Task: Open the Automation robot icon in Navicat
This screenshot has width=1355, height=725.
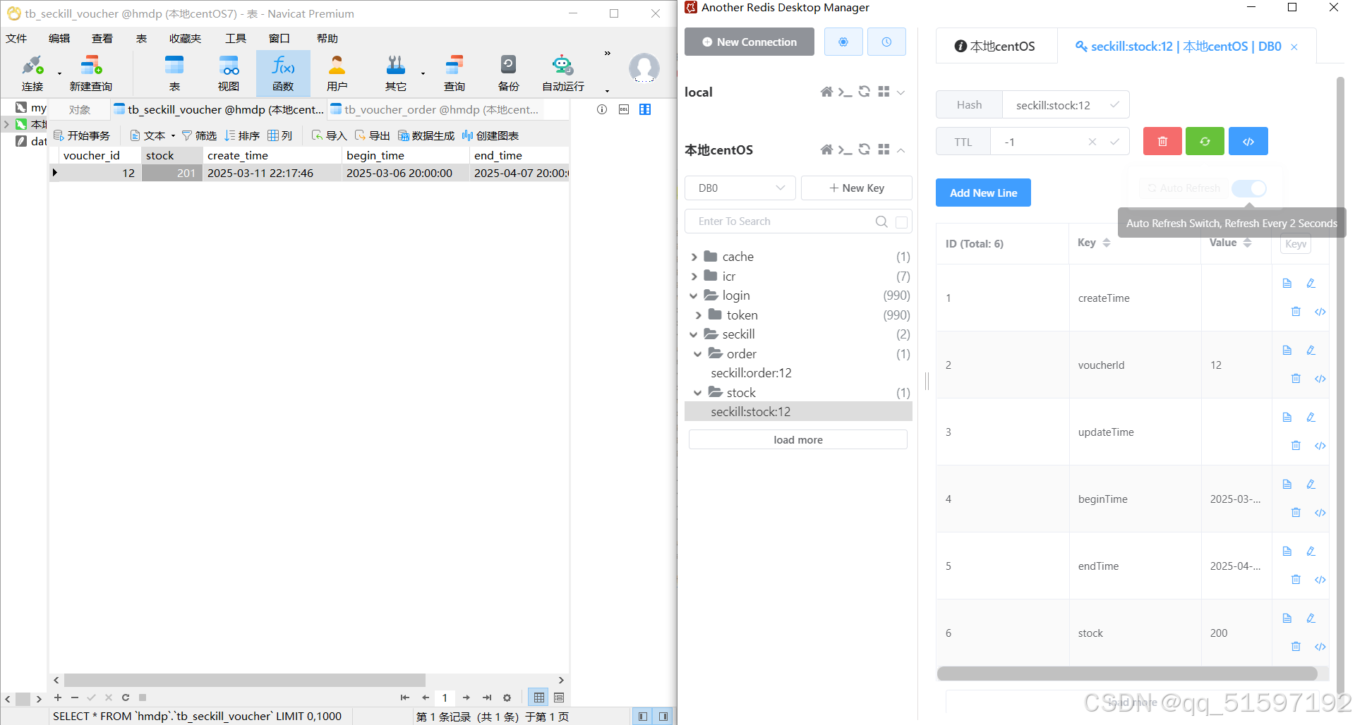Action: click(562, 73)
